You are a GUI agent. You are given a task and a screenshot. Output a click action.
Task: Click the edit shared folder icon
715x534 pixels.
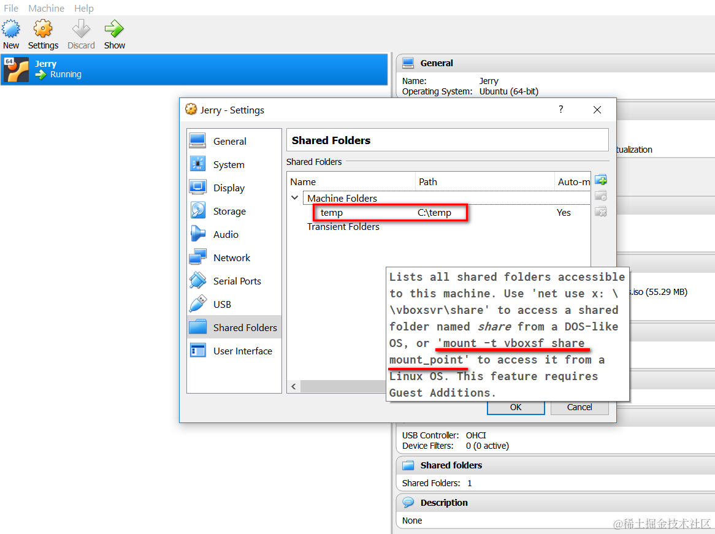[x=601, y=196]
